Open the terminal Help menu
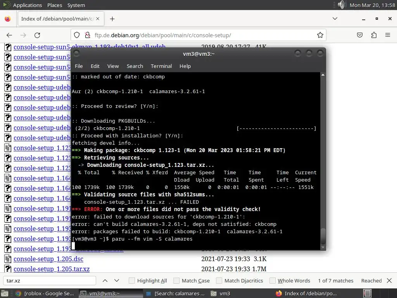 point(185,66)
